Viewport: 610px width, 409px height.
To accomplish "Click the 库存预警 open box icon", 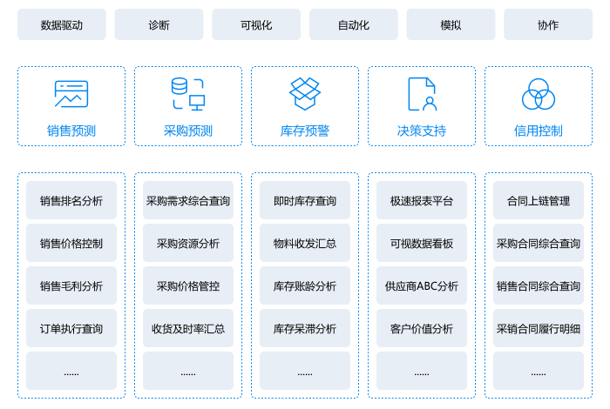I will click(305, 94).
